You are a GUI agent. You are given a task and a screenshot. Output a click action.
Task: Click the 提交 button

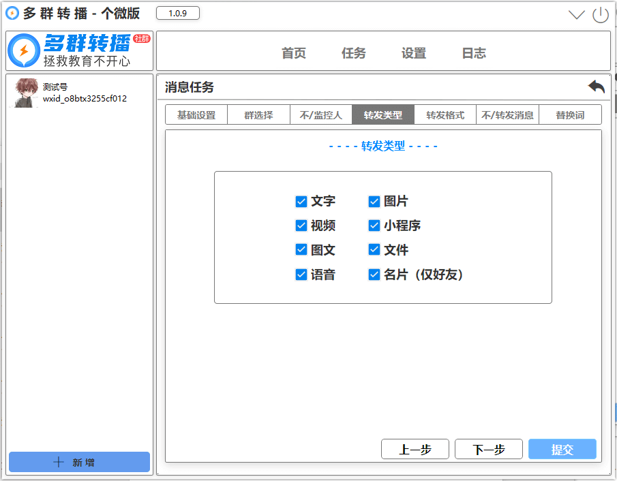click(x=562, y=449)
